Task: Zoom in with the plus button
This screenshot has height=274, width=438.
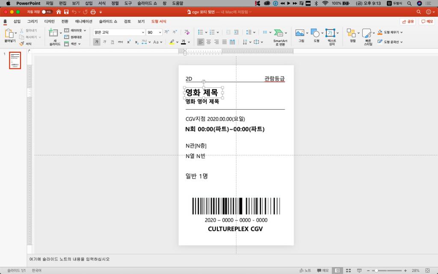Action: (405, 271)
